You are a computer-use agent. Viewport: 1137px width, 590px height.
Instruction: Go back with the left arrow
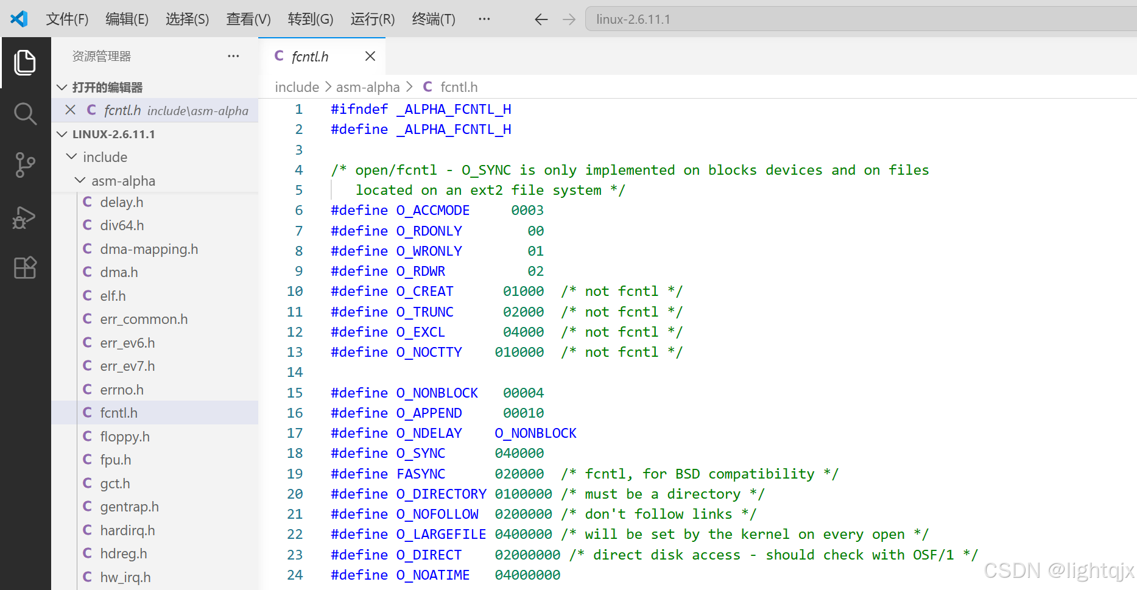click(x=541, y=19)
